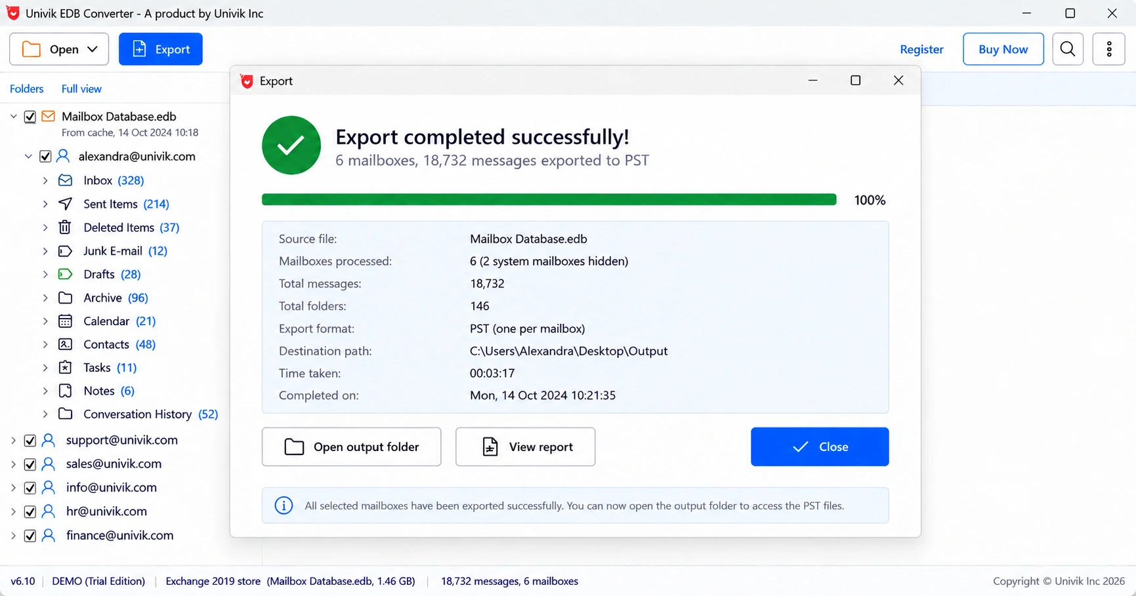
Task: Click the green export progress bar
Action: (x=549, y=200)
